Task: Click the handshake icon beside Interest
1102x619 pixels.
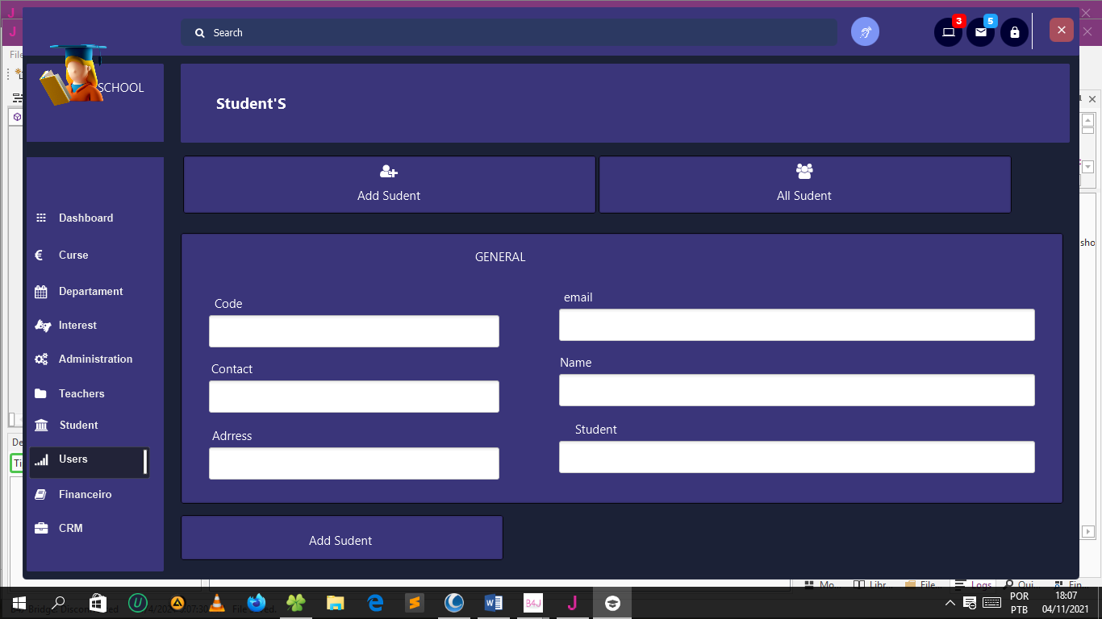Action: pyautogui.click(x=43, y=326)
